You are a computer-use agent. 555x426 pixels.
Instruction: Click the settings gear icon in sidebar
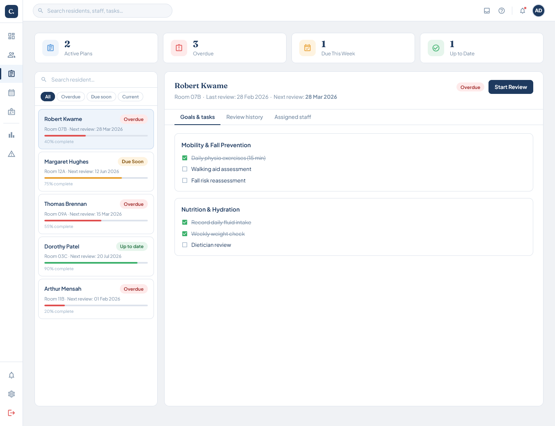pyautogui.click(x=11, y=394)
